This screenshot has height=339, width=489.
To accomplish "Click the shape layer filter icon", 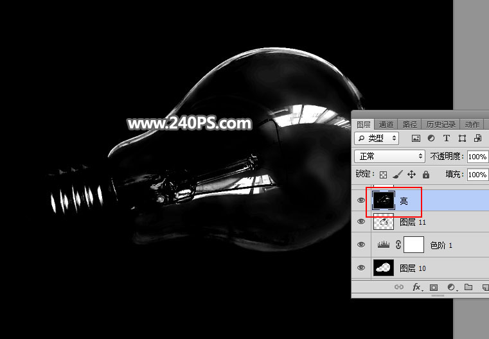I will pos(462,138).
